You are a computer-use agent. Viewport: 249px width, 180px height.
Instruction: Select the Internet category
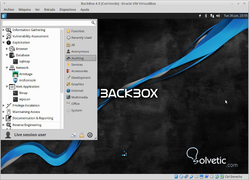click(81, 91)
